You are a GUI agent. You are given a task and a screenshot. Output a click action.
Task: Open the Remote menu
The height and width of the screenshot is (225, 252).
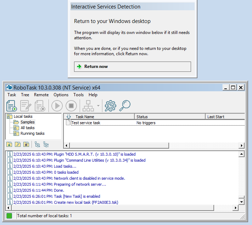pos(41,95)
